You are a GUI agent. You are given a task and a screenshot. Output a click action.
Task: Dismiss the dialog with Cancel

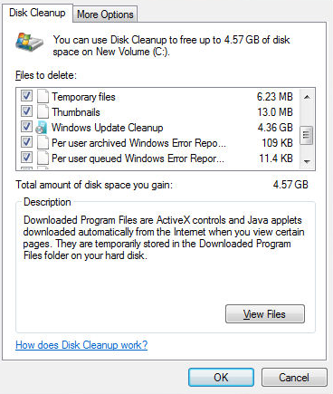(x=294, y=377)
